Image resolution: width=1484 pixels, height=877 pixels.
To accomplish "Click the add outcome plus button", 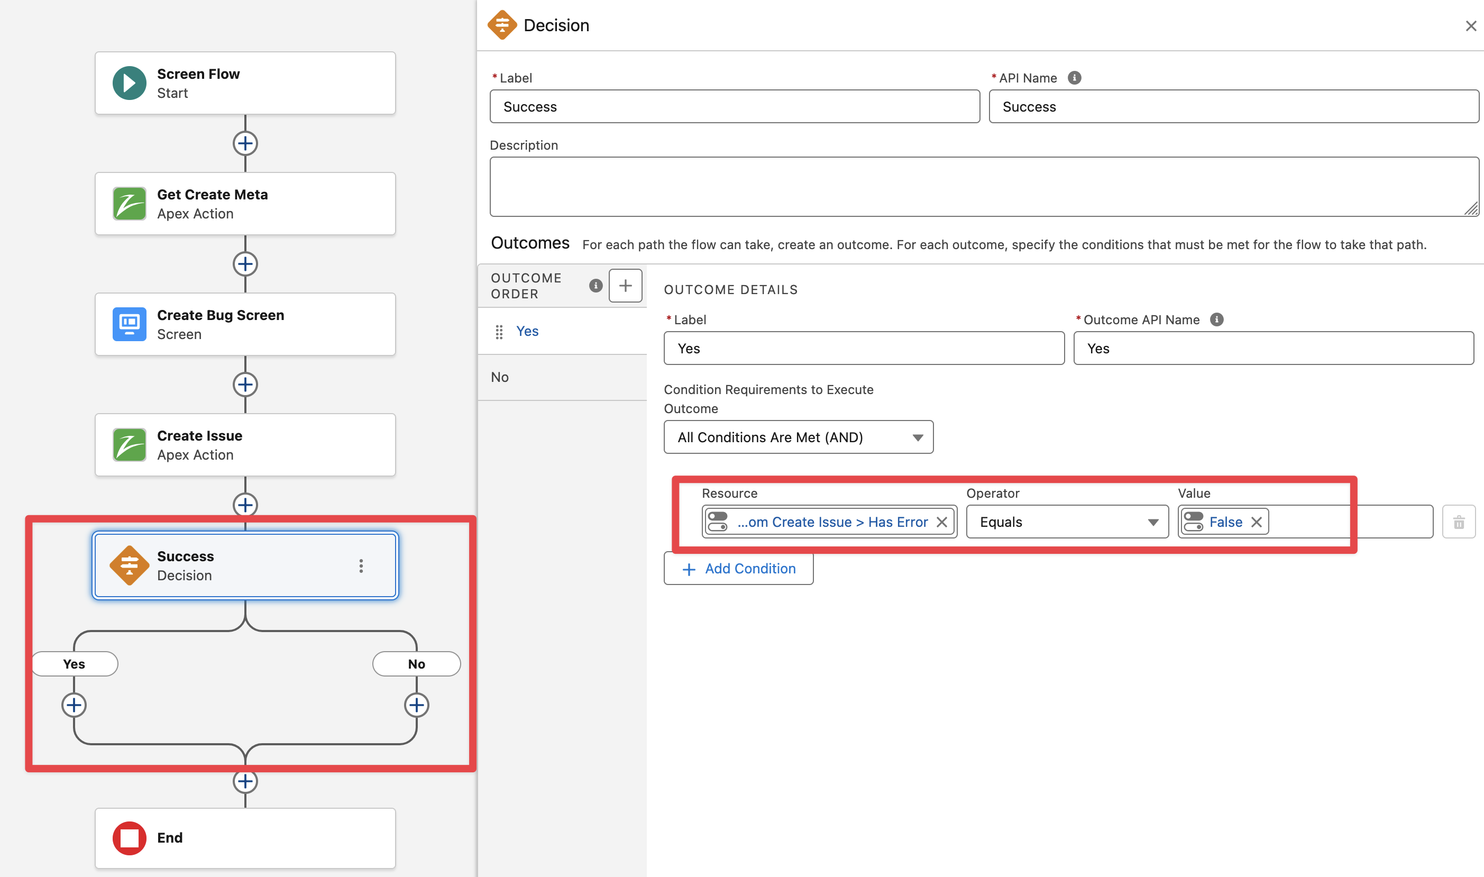I will pyautogui.click(x=625, y=286).
